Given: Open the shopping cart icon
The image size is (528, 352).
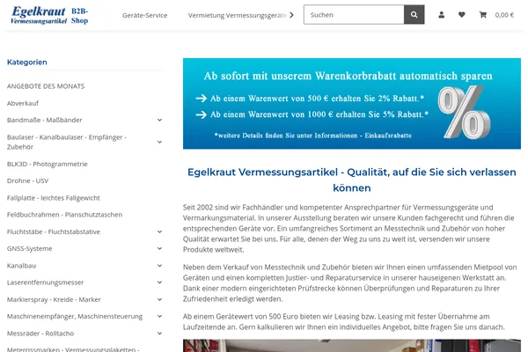Looking at the screenshot, I should click(x=483, y=15).
